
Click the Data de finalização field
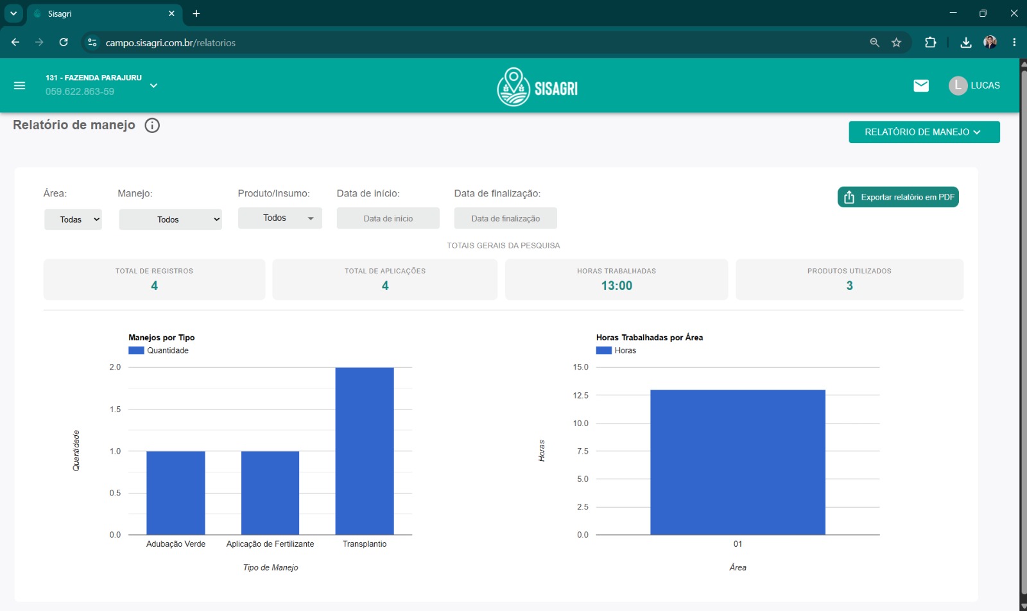505,218
